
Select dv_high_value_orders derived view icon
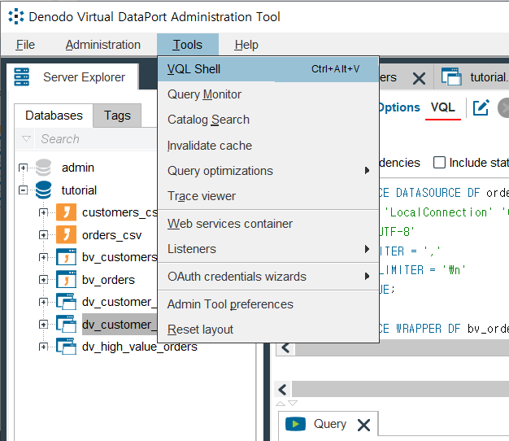pos(66,347)
